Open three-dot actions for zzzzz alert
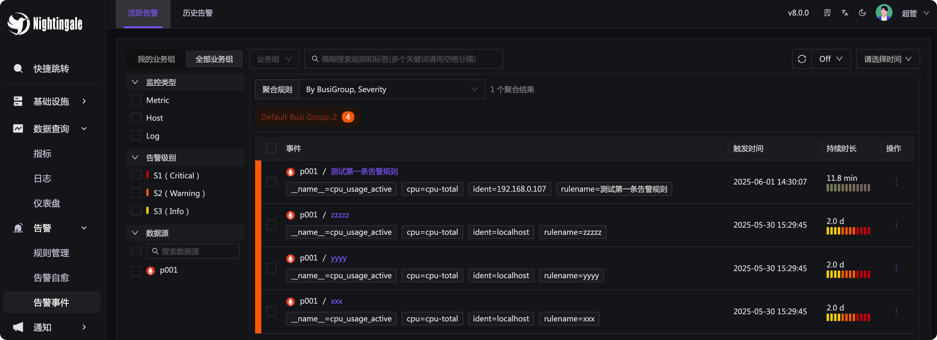937x340 pixels. [896, 225]
